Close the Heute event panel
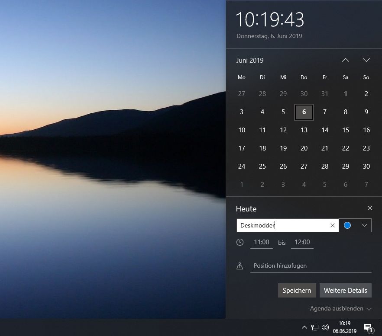382x336 pixels. click(369, 208)
